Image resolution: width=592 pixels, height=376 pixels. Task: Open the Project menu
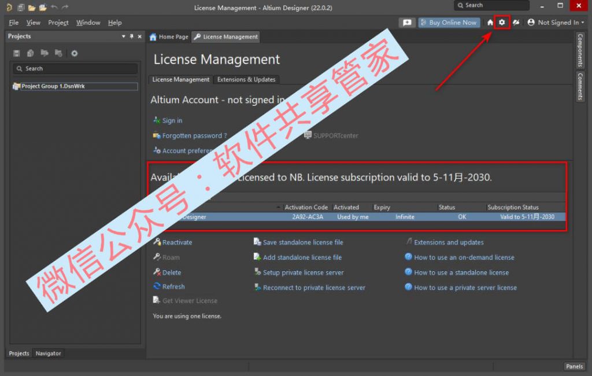click(x=58, y=23)
